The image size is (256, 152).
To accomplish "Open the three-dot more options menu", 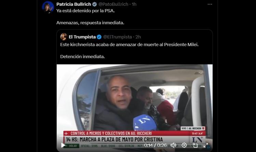I will tap(210, 4).
